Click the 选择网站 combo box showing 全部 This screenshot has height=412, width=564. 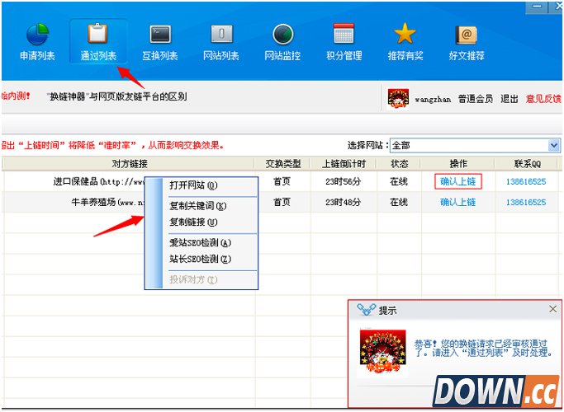[x=475, y=145]
